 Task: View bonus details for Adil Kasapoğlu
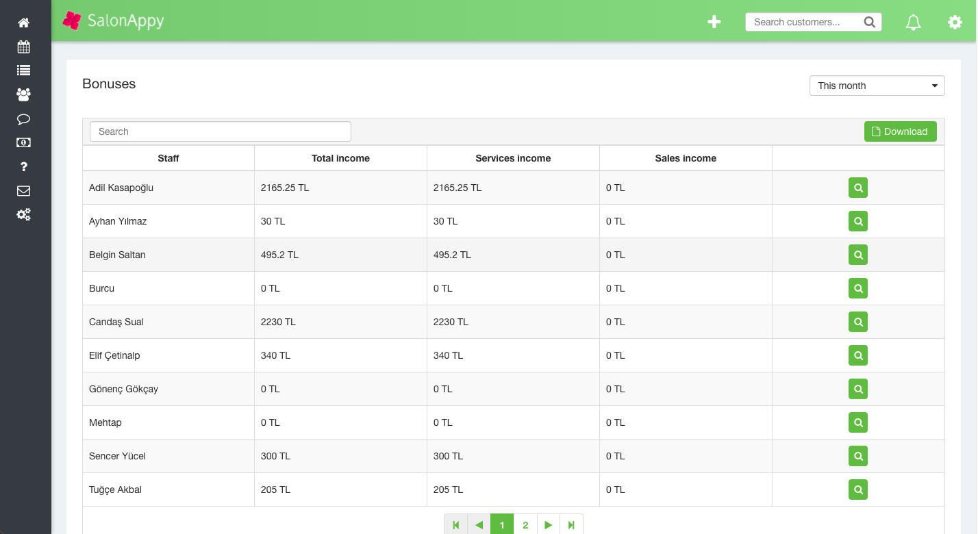[858, 187]
